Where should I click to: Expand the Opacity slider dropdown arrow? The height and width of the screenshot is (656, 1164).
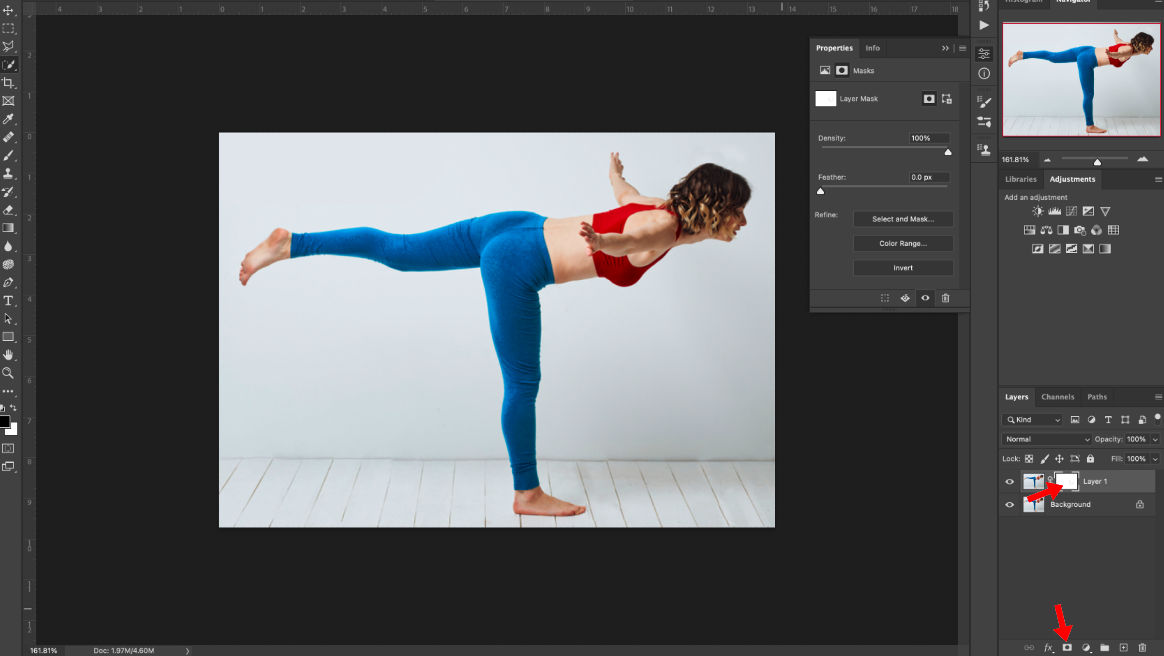coord(1156,439)
